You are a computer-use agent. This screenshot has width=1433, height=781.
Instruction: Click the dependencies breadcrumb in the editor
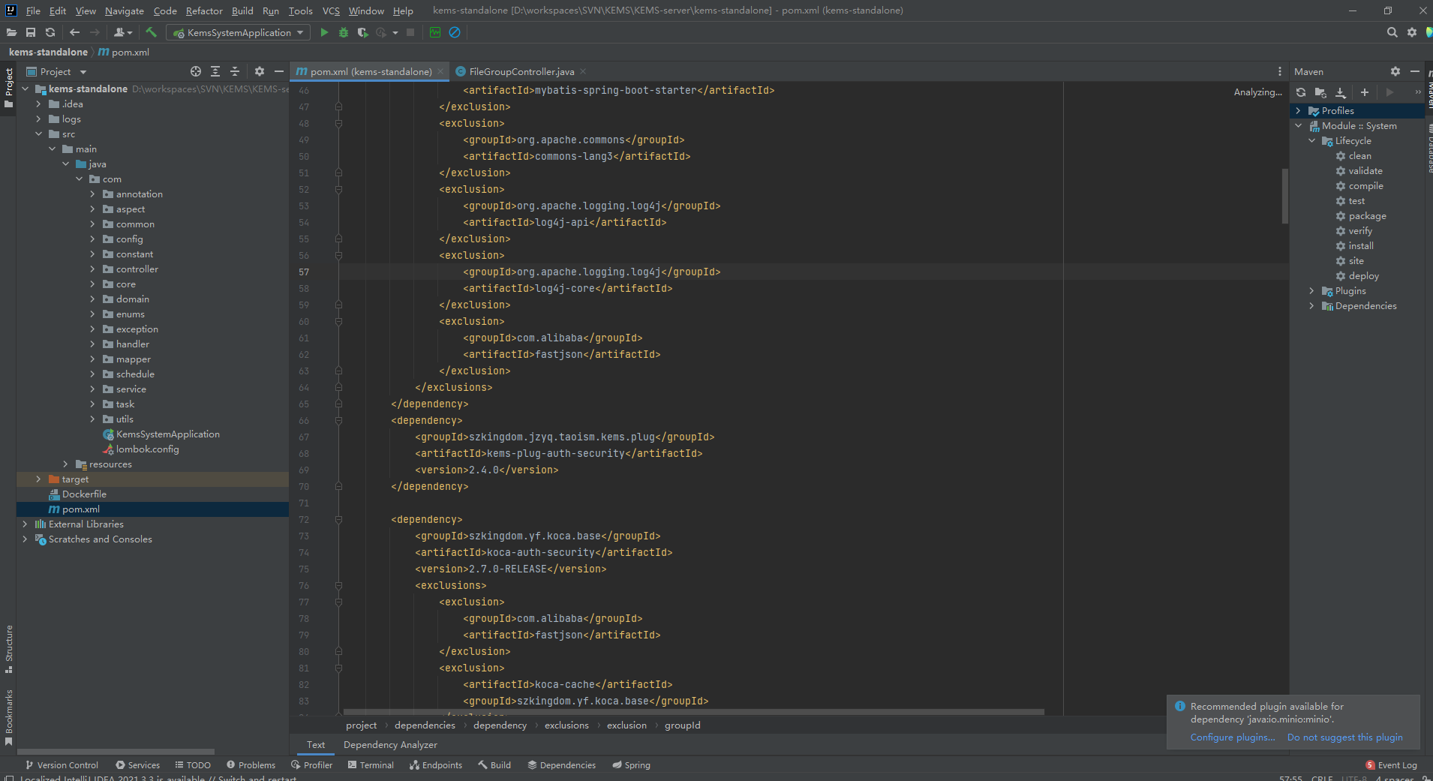[x=425, y=725]
